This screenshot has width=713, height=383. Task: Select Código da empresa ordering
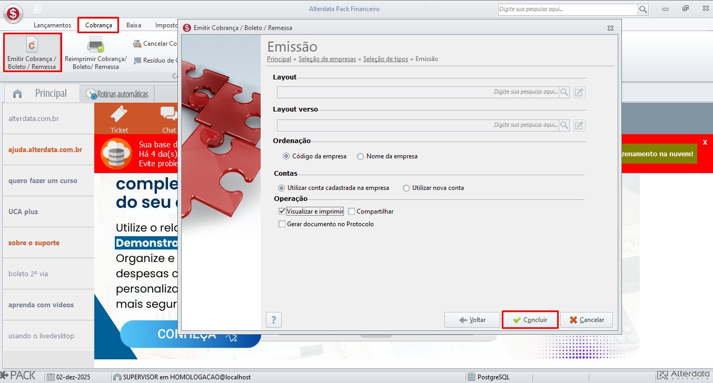coord(314,156)
